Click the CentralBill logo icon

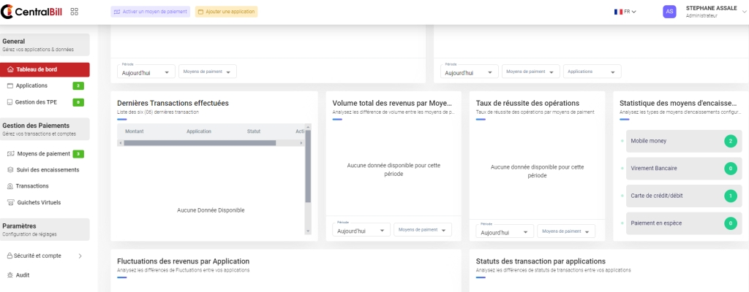pyautogui.click(x=8, y=12)
